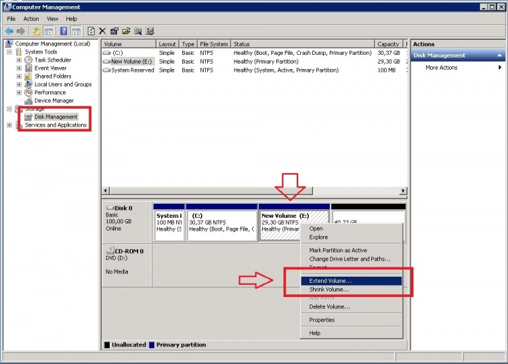
Task: Click the Performance icon in the tree
Action: pos(28,93)
